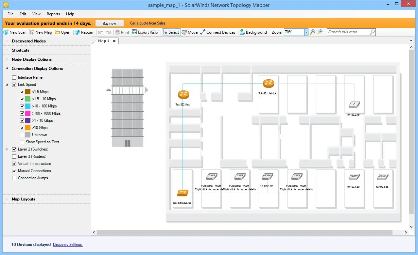Open the Reports menu
Screen dimensions: 418x255
tap(53, 14)
